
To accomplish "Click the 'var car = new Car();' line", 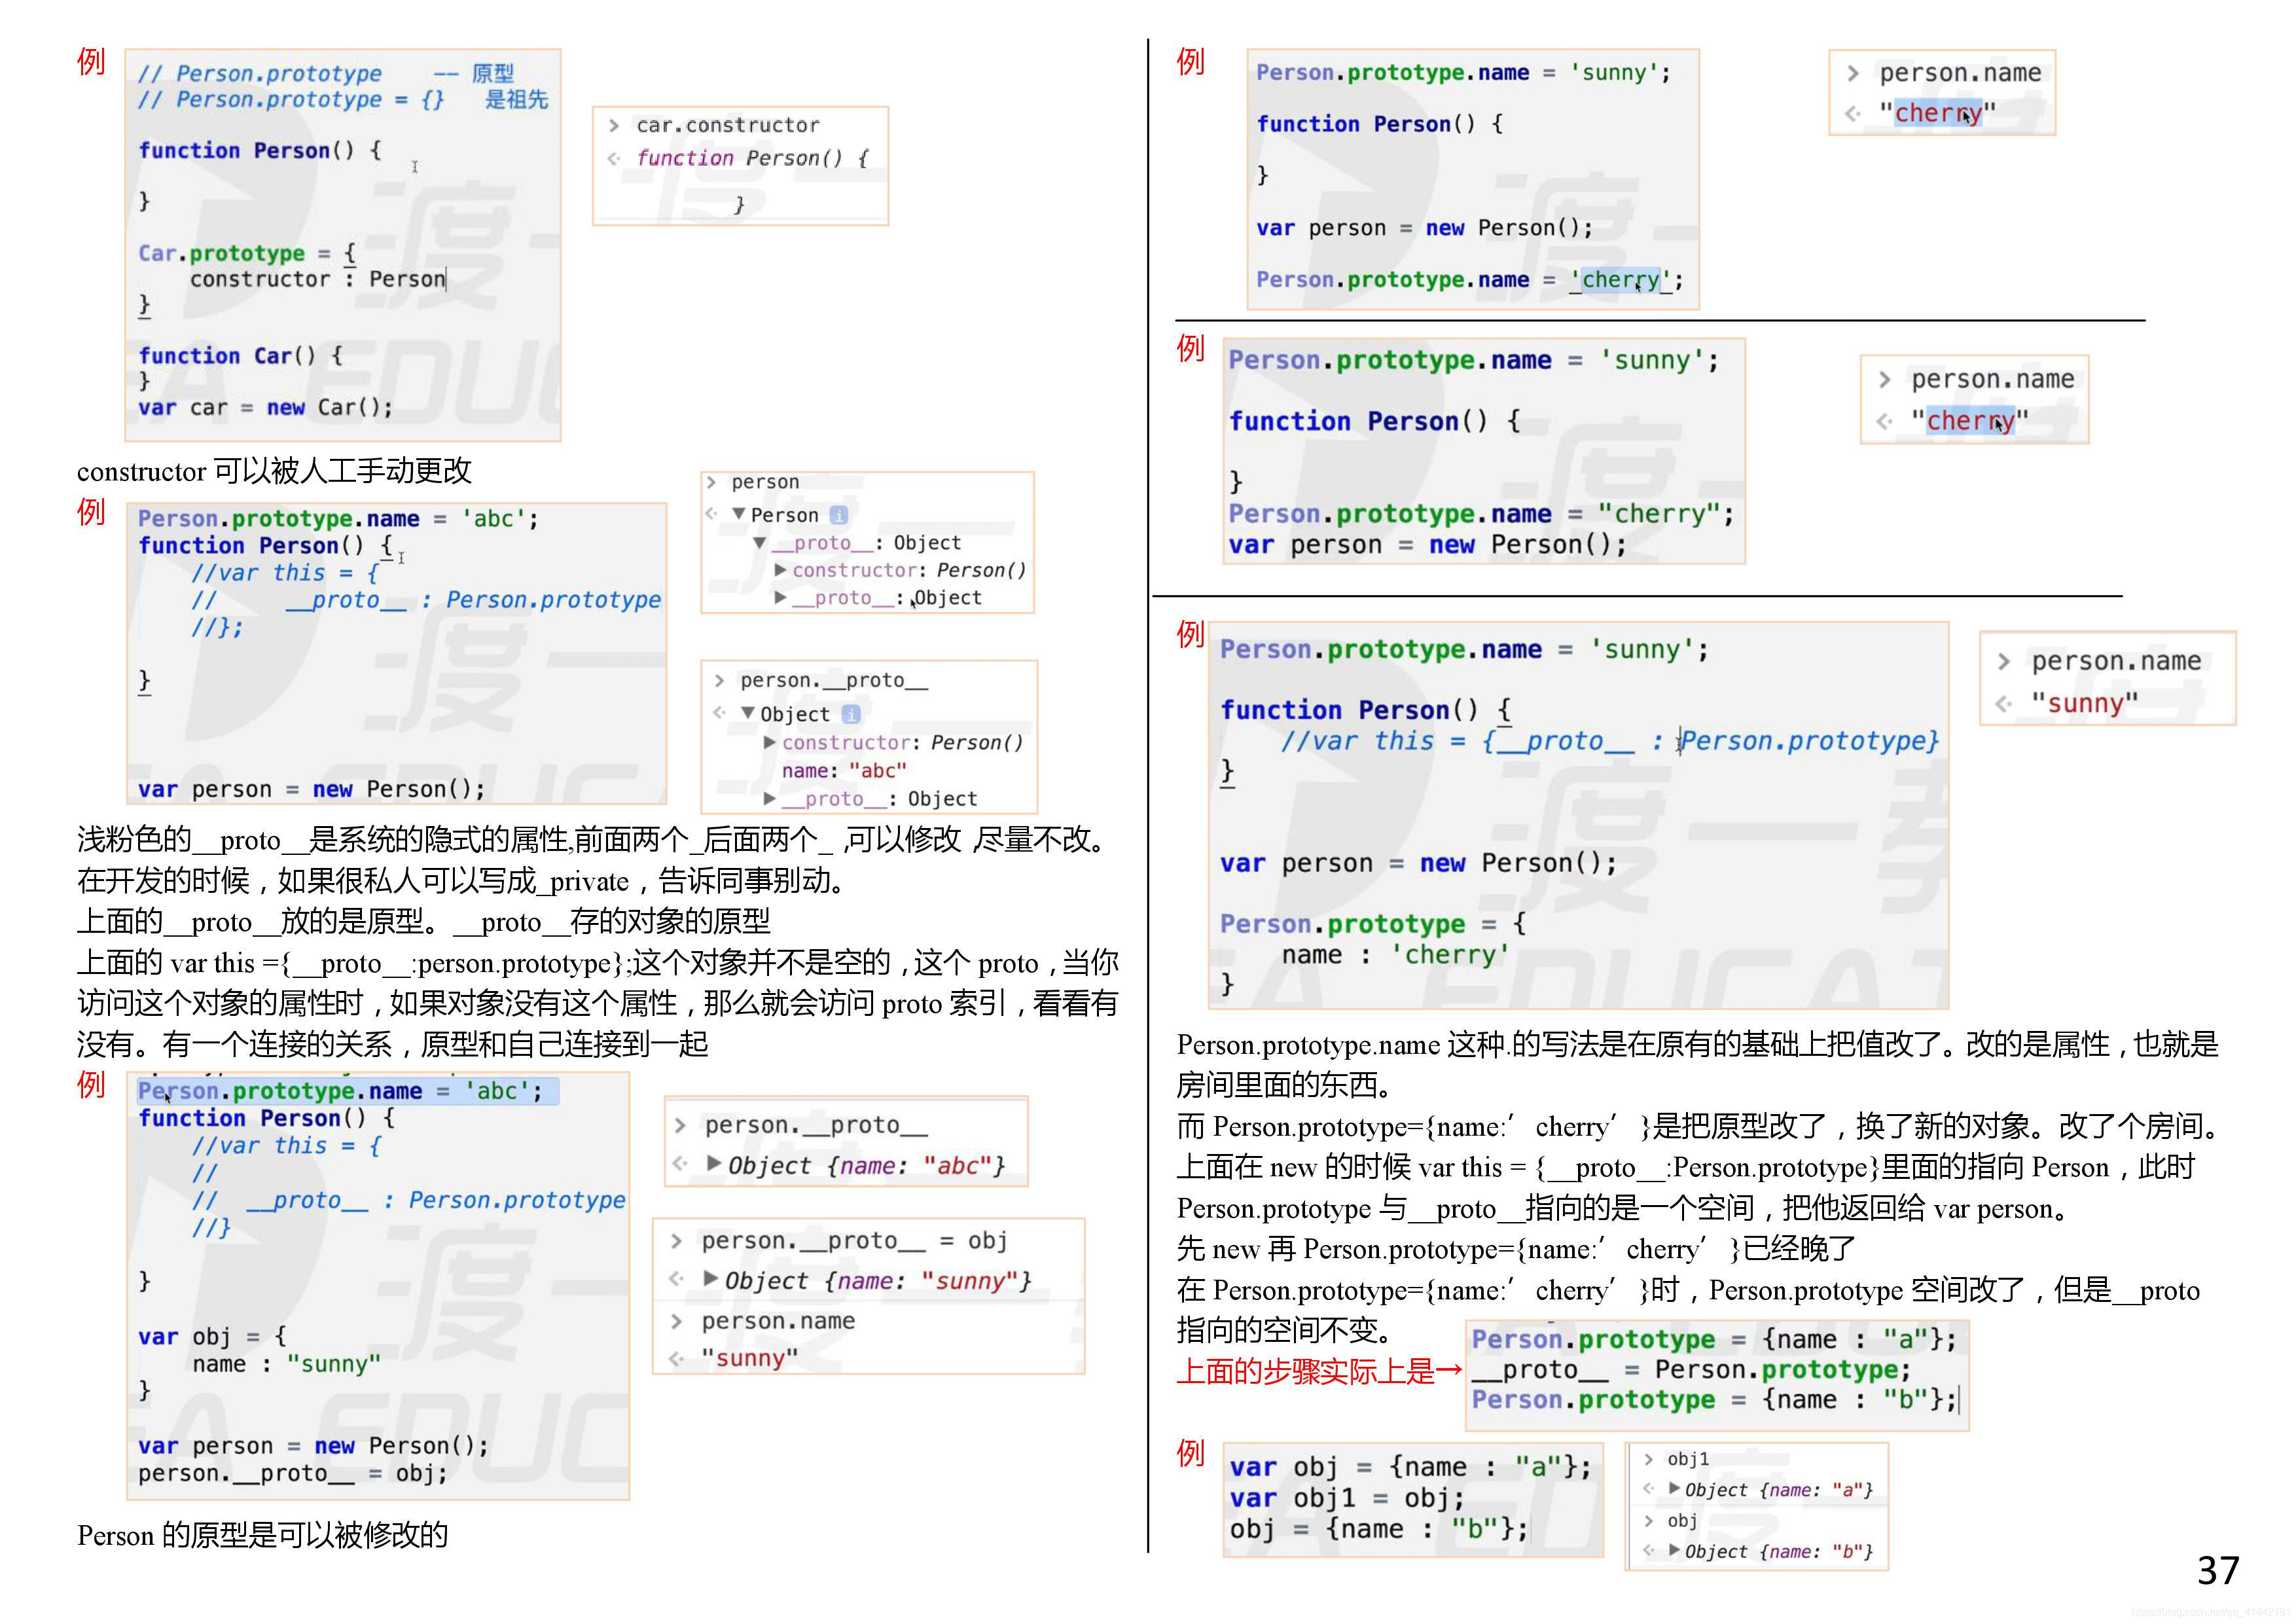I will (265, 407).
